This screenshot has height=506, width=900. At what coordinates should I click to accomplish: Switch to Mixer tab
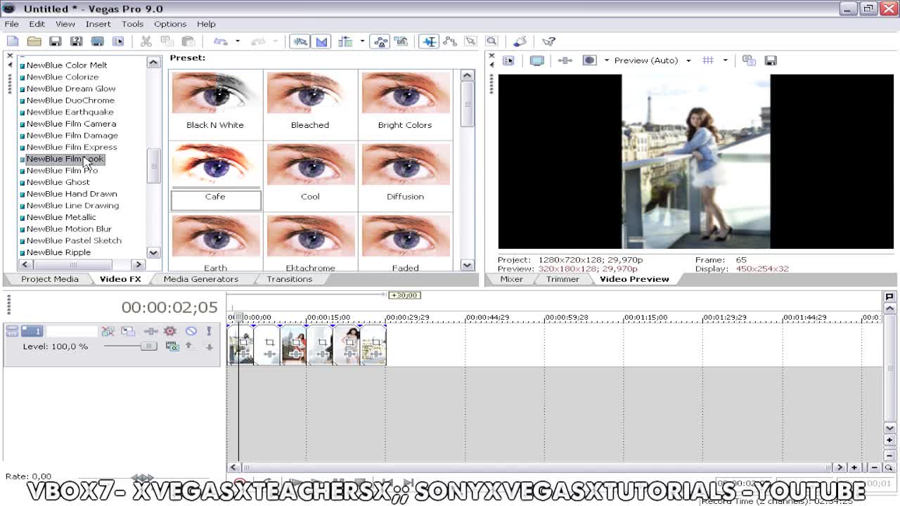[x=511, y=279]
